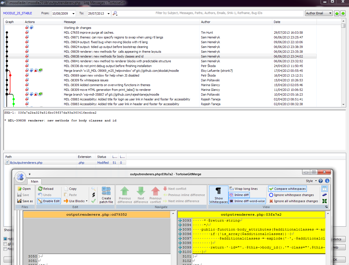Select MDL-38309 fix whitespace issues commit
349x265 pixels.
click(160, 80)
